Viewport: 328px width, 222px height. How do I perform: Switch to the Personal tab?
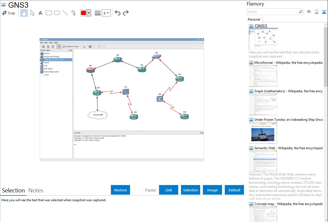pyautogui.click(x=254, y=19)
